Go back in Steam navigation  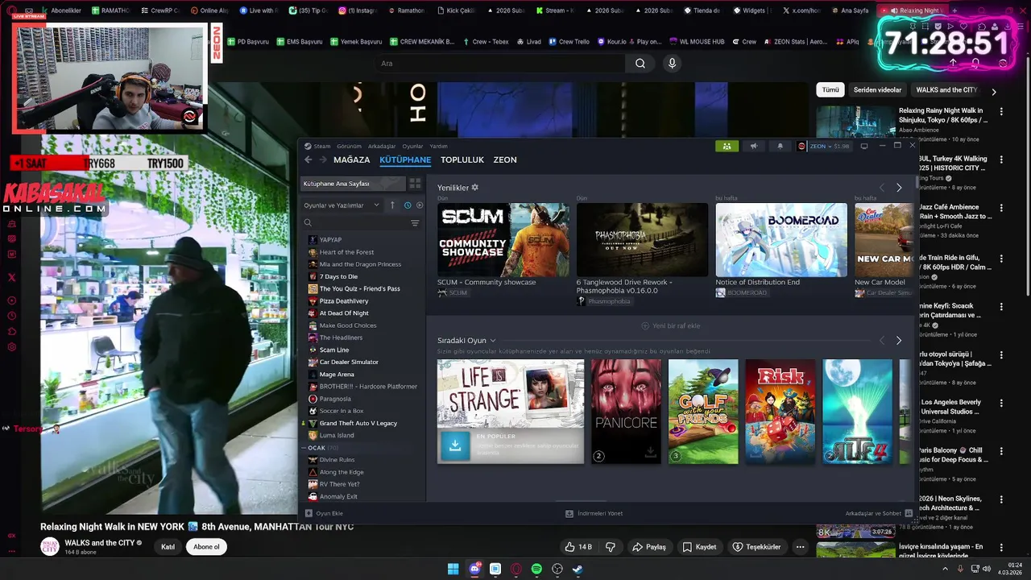coord(308,159)
